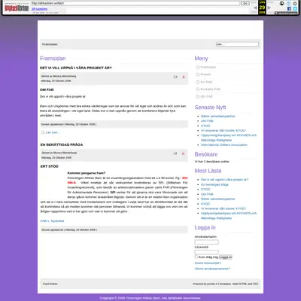Image resolution: width=301 pixels, height=301 pixels.
Task: Open the Om FAB item in the Meny
Action: coord(206,96)
